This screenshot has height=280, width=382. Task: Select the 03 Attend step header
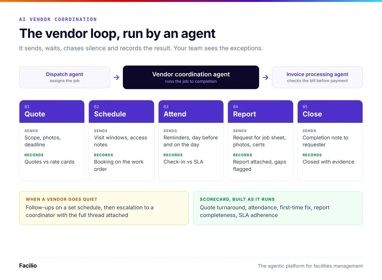191,111
